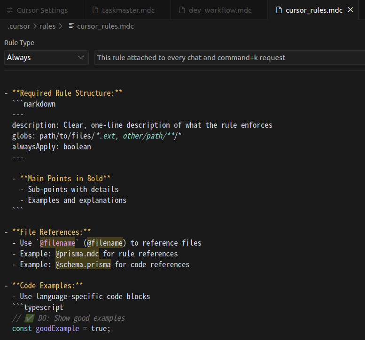Select the cursor_rules.mdc tab
365x340 pixels.
click(314, 10)
